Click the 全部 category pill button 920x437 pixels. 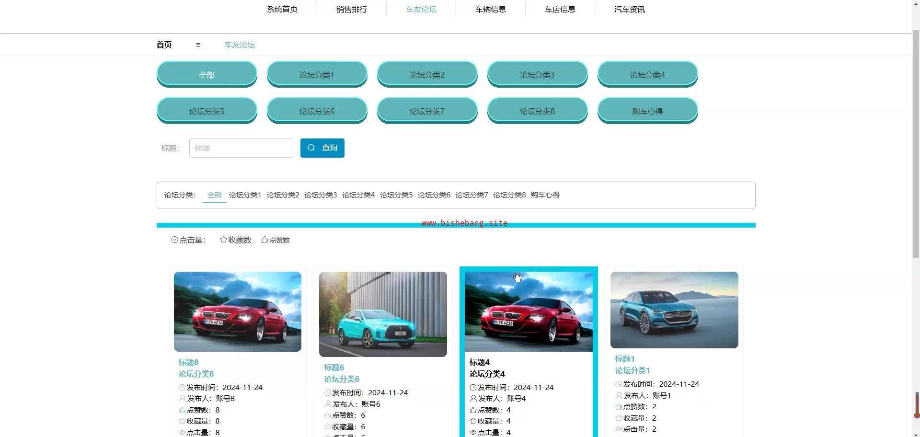tap(207, 74)
